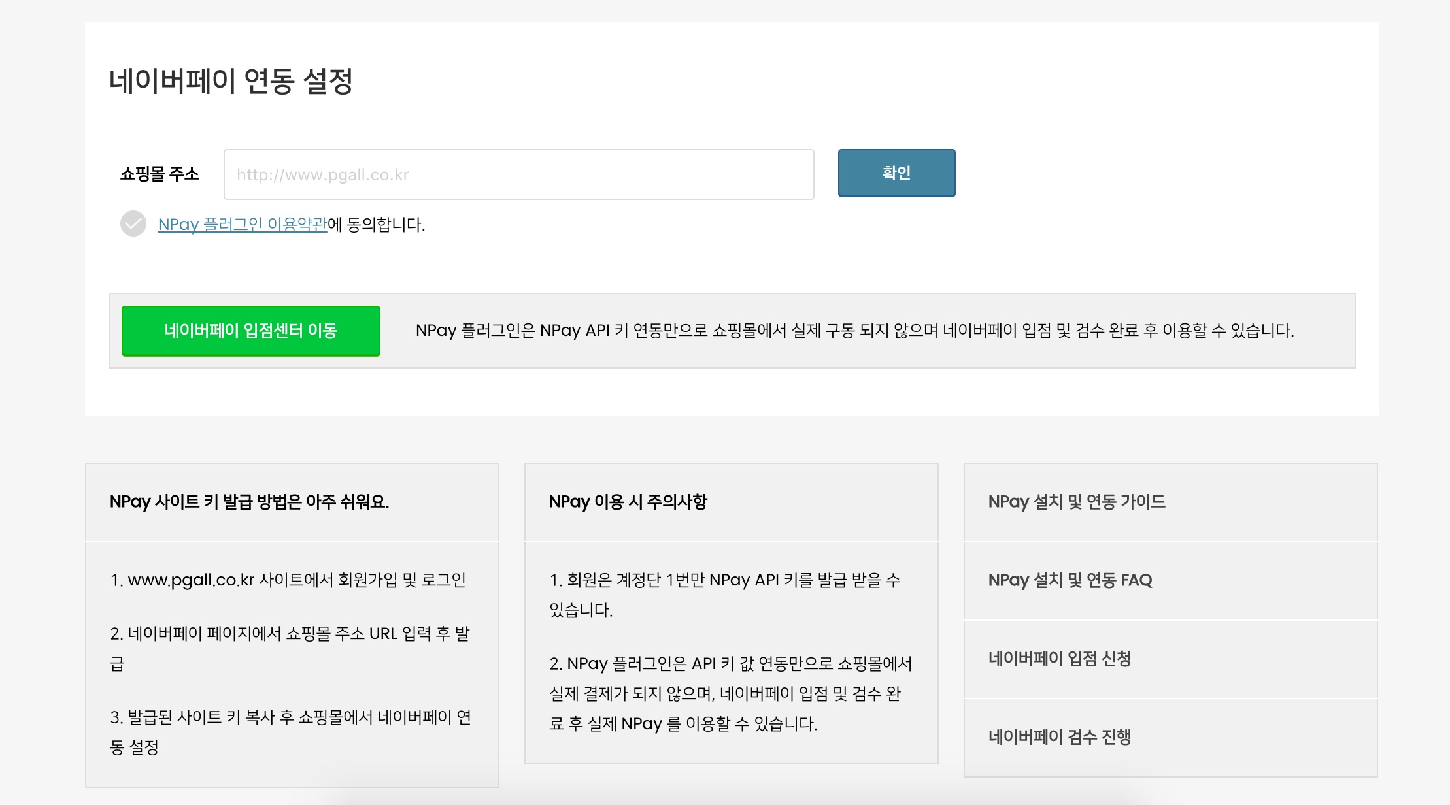
Task: Click the NPay 사이트 키 발급 방법 heading
Action: (x=250, y=502)
